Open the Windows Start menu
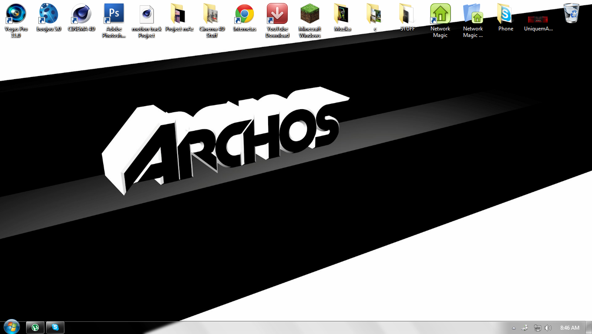The width and height of the screenshot is (592, 334). pyautogui.click(x=11, y=327)
